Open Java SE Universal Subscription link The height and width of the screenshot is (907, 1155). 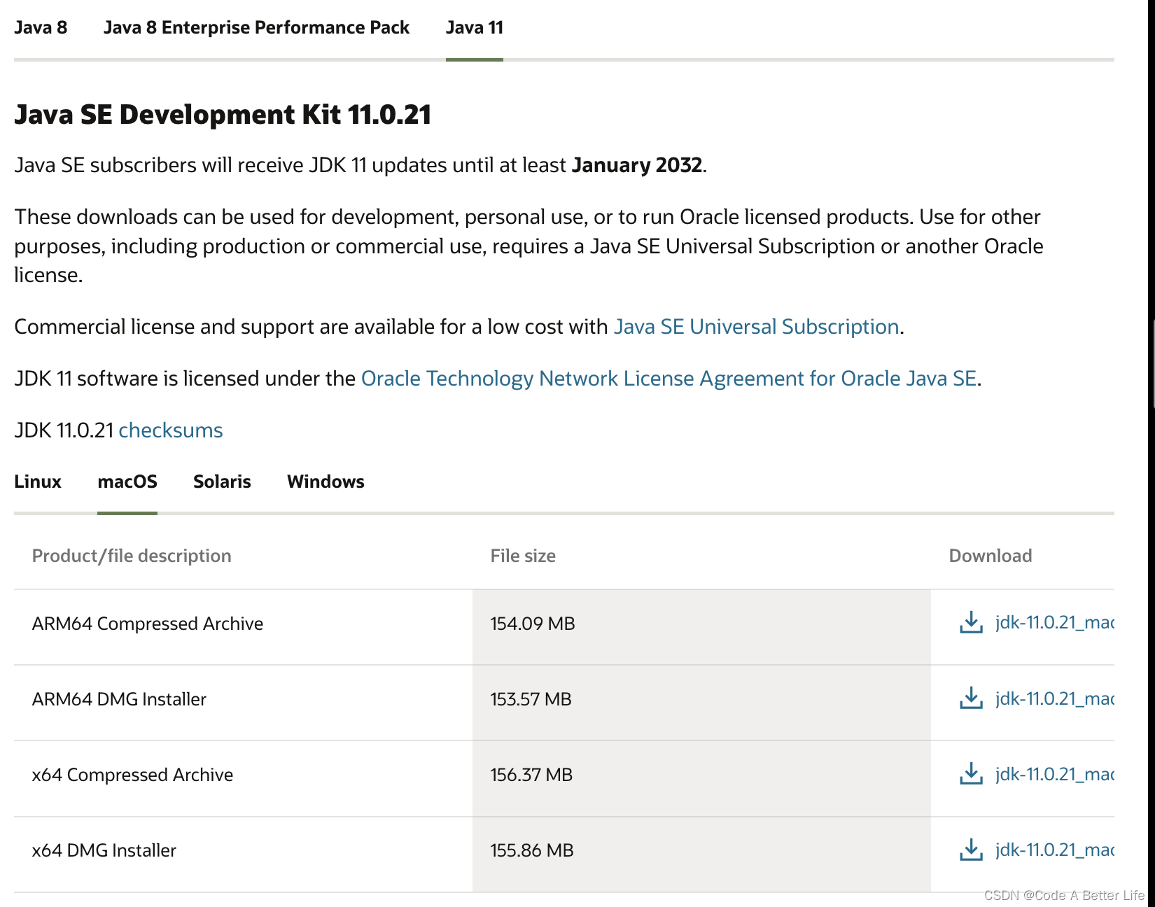click(756, 327)
